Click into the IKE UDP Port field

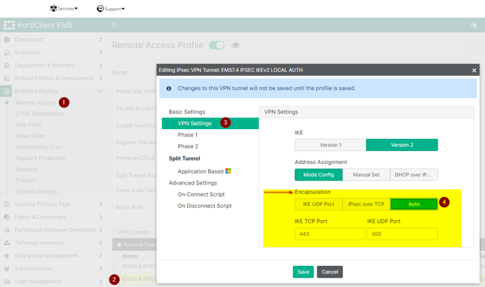(x=402, y=234)
